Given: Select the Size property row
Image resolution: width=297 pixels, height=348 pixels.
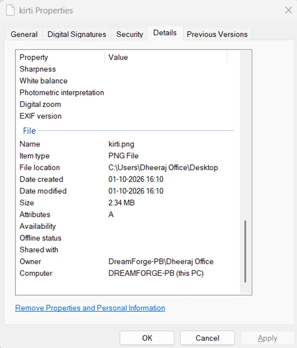Looking at the screenshot, I should pyautogui.click(x=127, y=203).
